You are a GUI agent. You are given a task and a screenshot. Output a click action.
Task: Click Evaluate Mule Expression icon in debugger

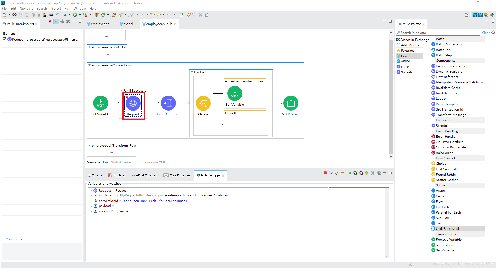point(331,173)
